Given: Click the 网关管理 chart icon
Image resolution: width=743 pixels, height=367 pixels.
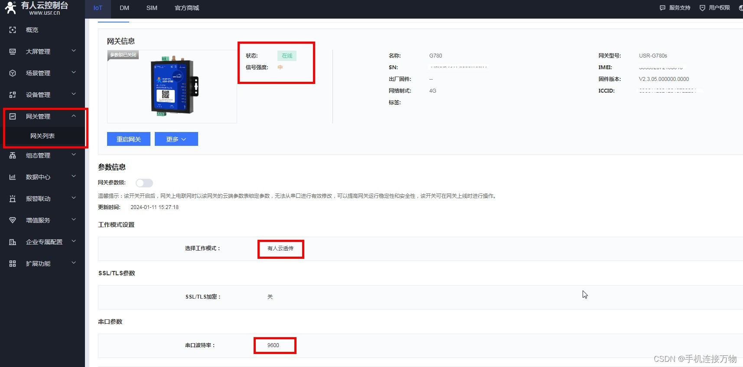Looking at the screenshot, I should point(13,116).
